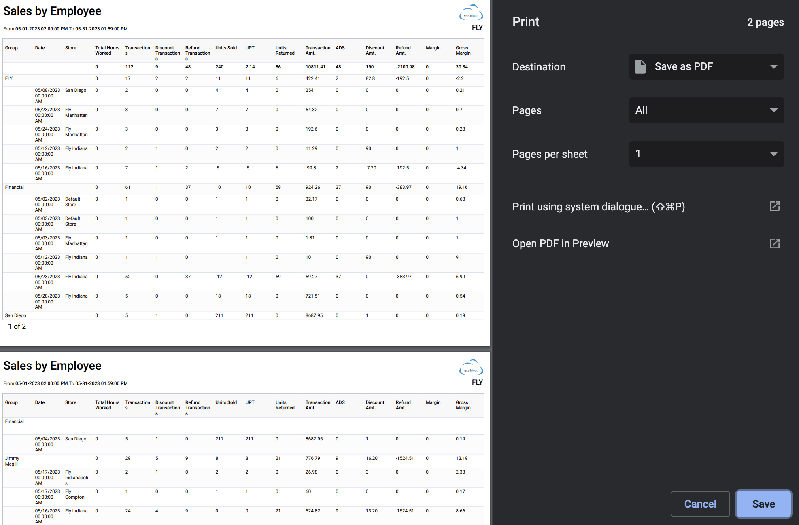Open the Destination dropdown
Screen dimensions: 799x525
point(706,66)
